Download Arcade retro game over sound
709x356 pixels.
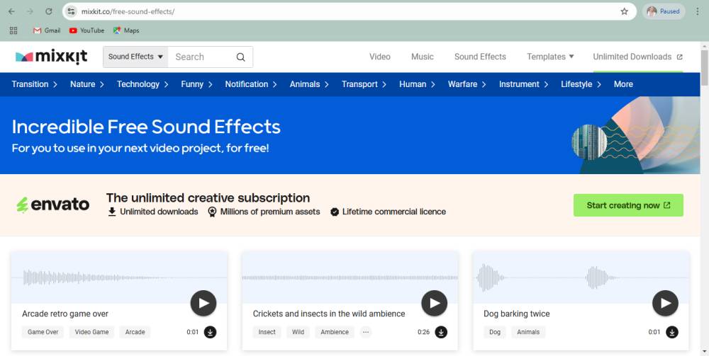click(210, 332)
